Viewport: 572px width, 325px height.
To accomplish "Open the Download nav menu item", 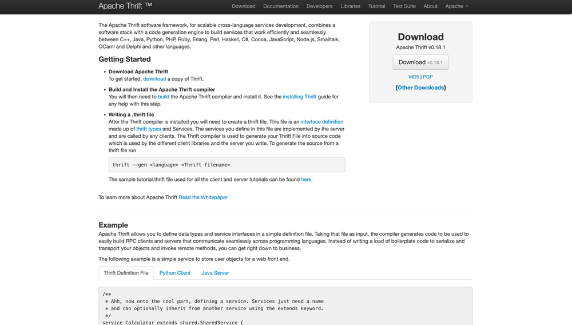I will [x=243, y=6].
